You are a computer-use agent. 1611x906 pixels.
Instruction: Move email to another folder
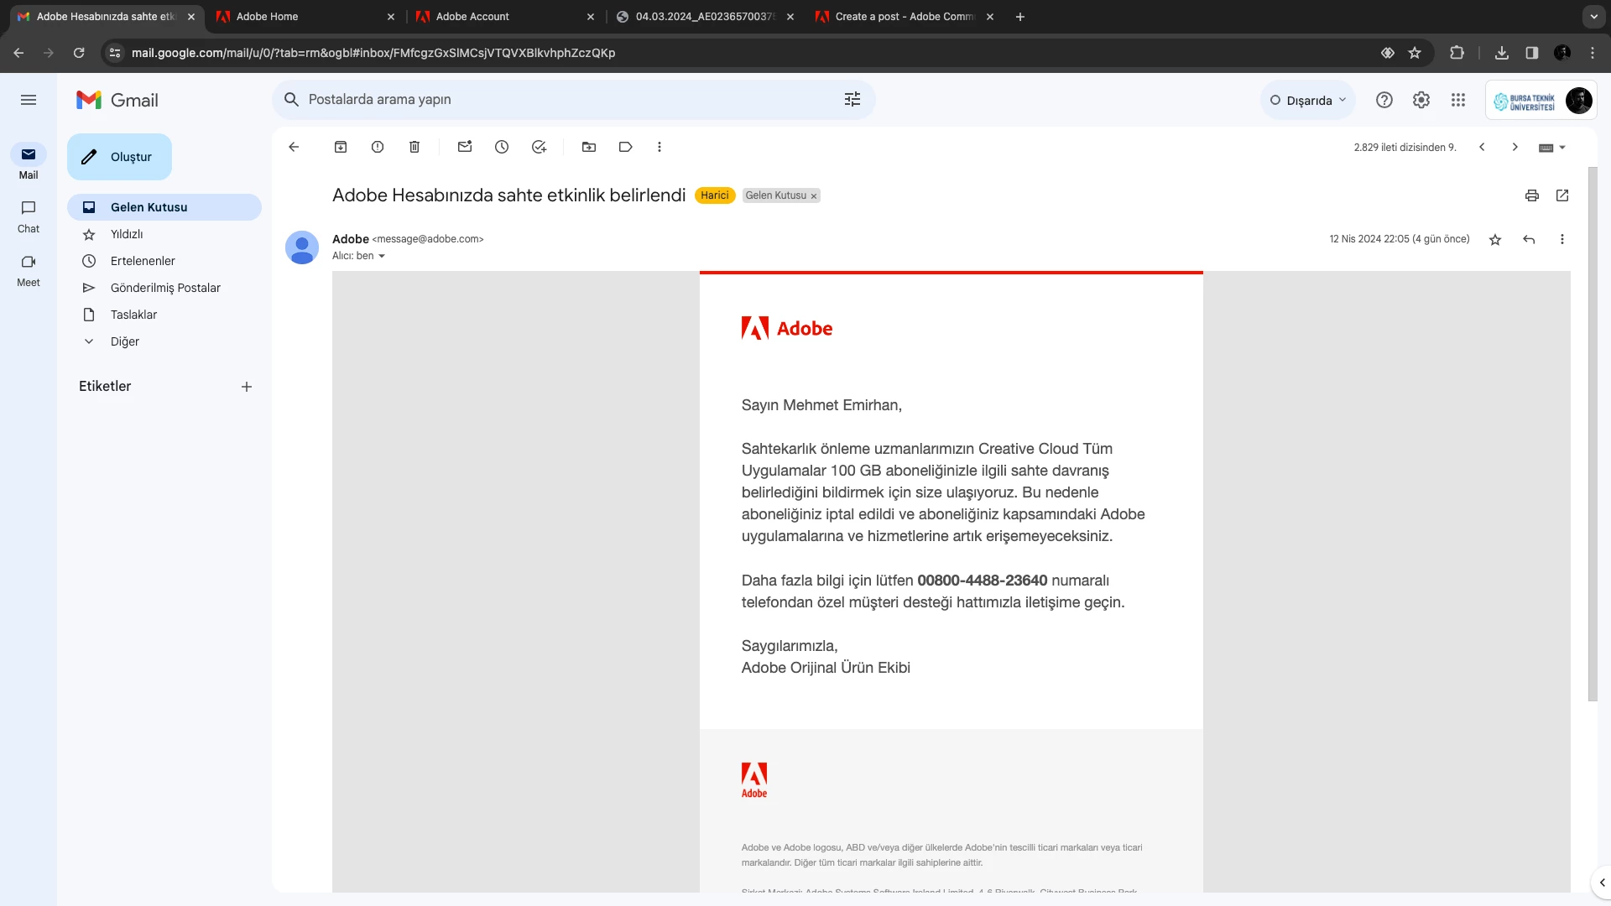pyautogui.click(x=589, y=147)
